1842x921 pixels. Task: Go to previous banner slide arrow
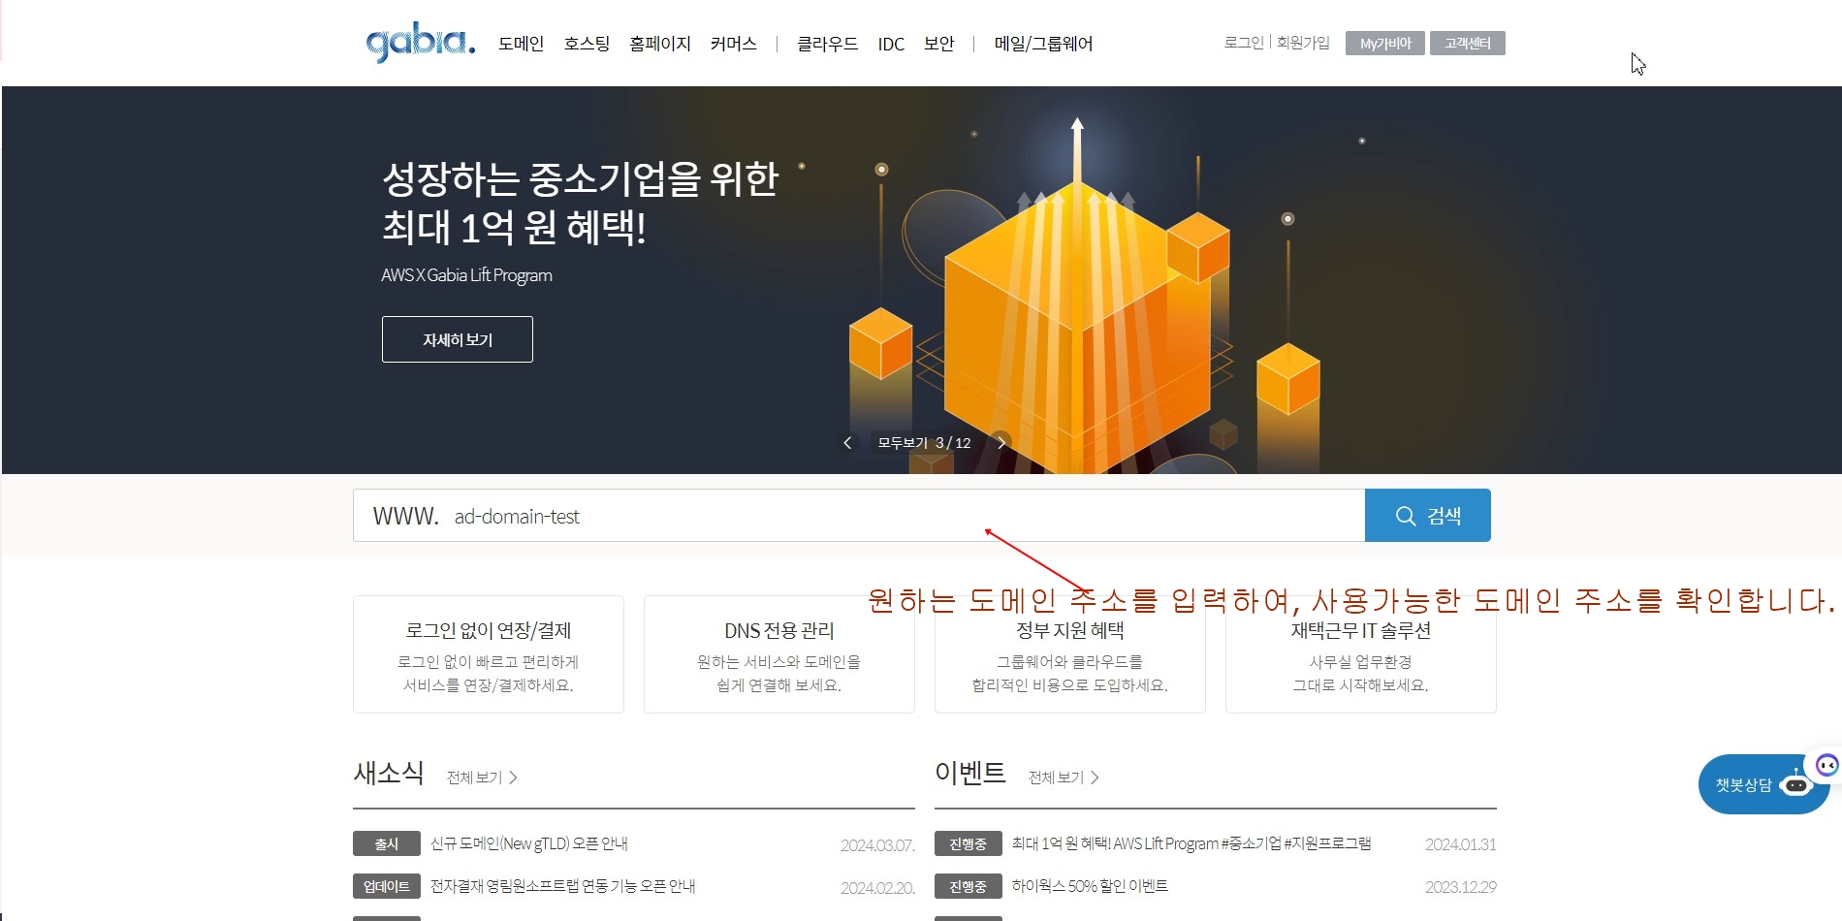[x=847, y=443]
